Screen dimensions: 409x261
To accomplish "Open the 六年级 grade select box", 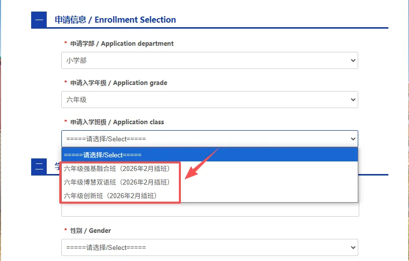I will (201, 100).
